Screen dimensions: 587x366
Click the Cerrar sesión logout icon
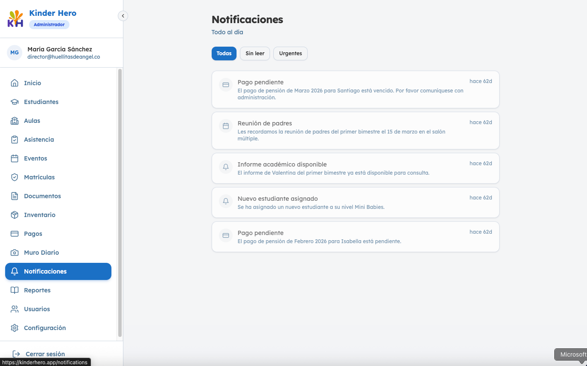(x=16, y=354)
